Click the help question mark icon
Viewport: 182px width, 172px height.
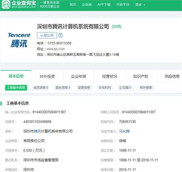pyautogui.click(x=60, y=35)
